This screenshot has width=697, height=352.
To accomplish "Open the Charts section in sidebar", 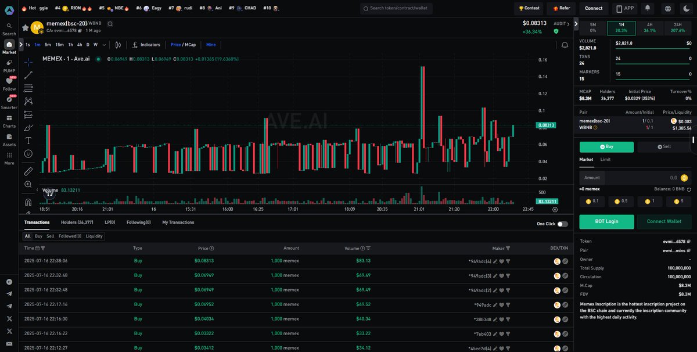I will pyautogui.click(x=9, y=121).
